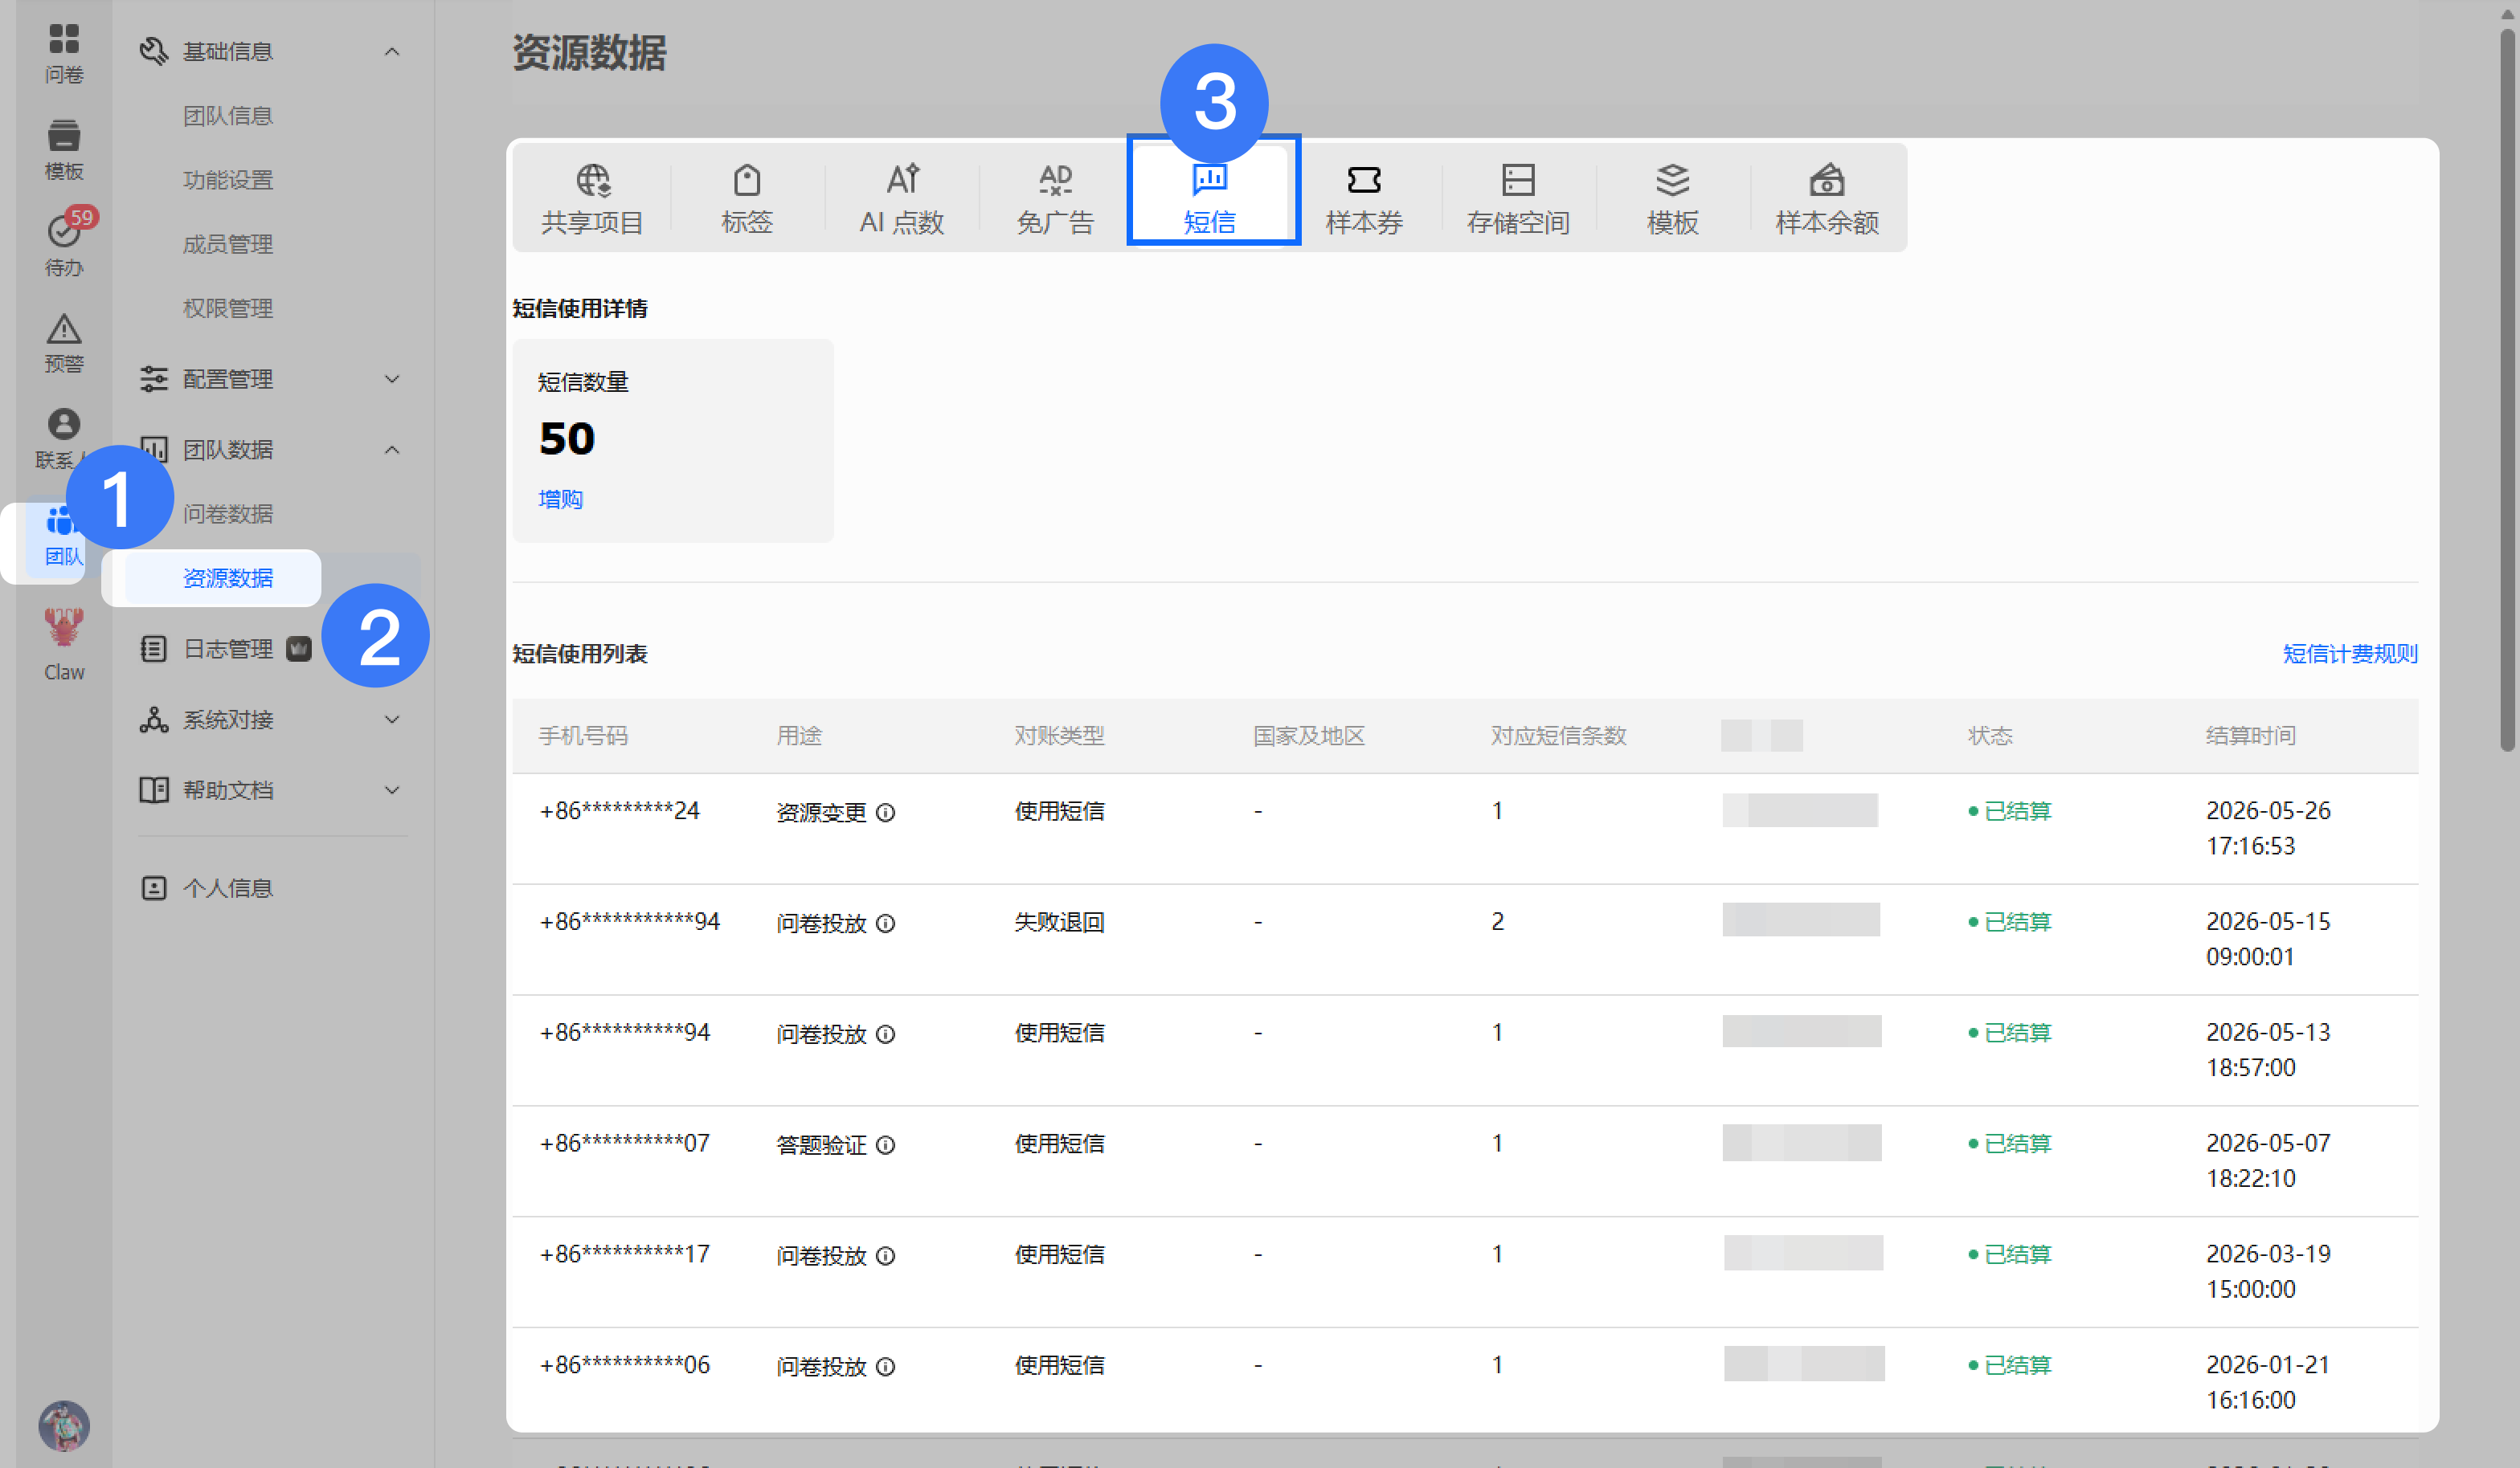Screen dimensions: 2520x1468
Task: Expand the 帮助文档 section chevron
Action: [392, 789]
